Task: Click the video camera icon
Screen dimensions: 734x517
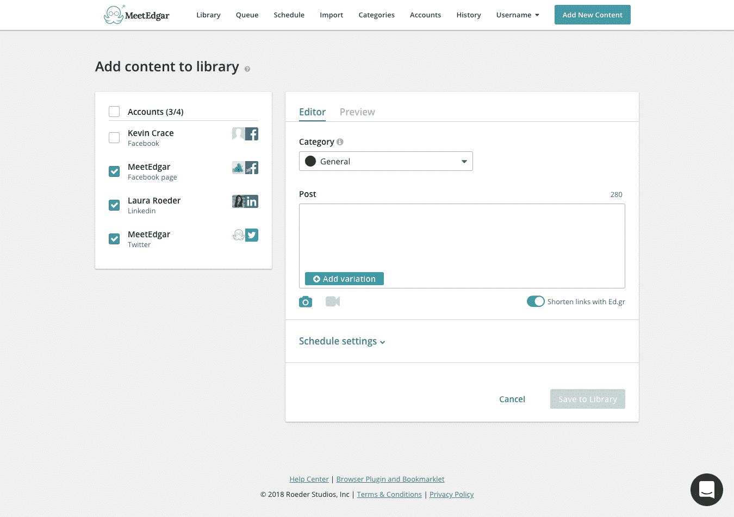Action: pyautogui.click(x=333, y=301)
